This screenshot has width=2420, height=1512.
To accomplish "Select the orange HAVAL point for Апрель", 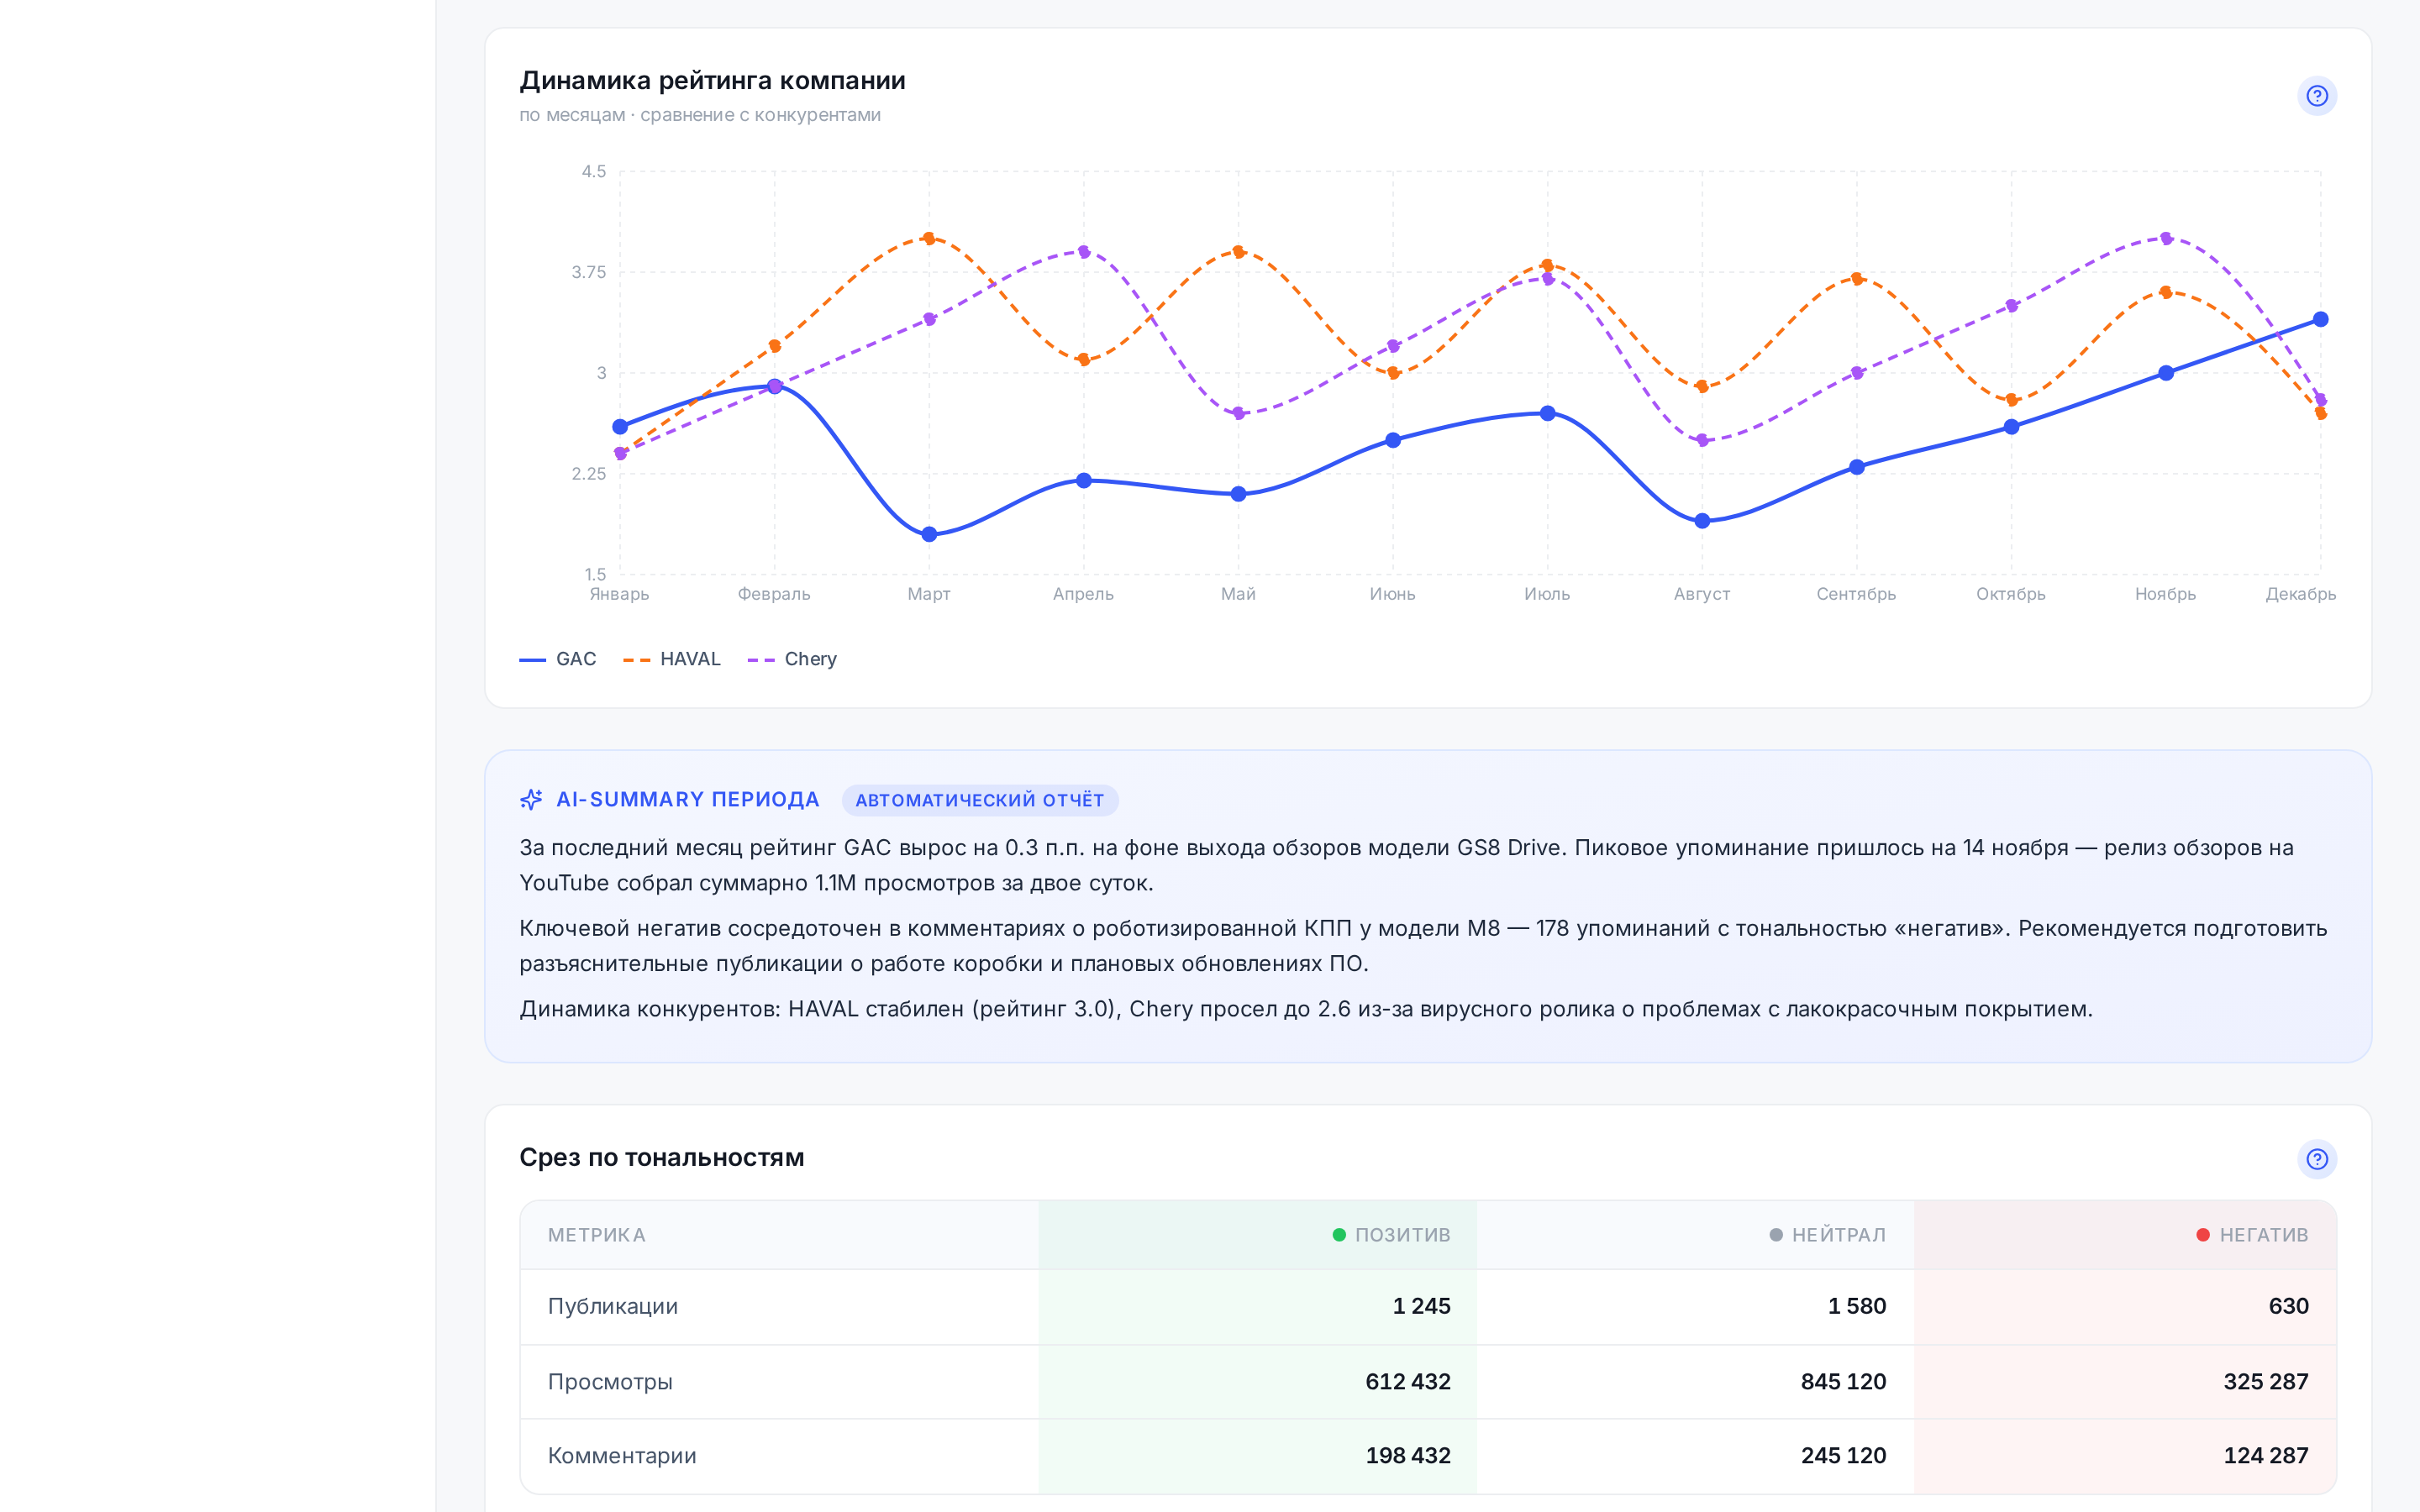I will click(1084, 360).
